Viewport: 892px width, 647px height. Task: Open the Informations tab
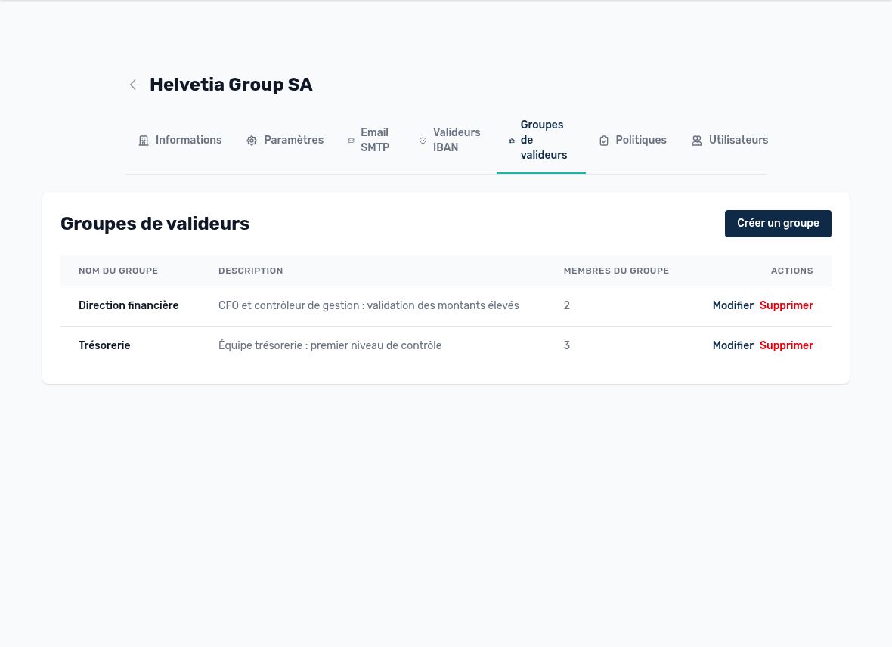pyautogui.click(x=180, y=140)
